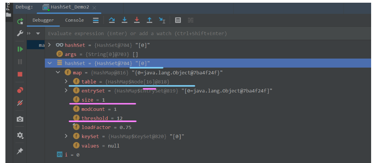Expand the keySet field
Viewport: 375px width, 163px height.
click(x=66, y=136)
